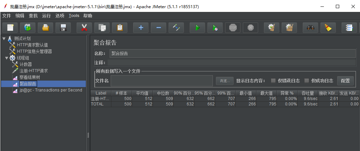
Task: Click the 注释 comment field
Action: 232,63
